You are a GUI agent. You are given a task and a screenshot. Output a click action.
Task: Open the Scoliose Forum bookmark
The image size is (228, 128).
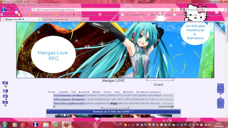point(85,15)
